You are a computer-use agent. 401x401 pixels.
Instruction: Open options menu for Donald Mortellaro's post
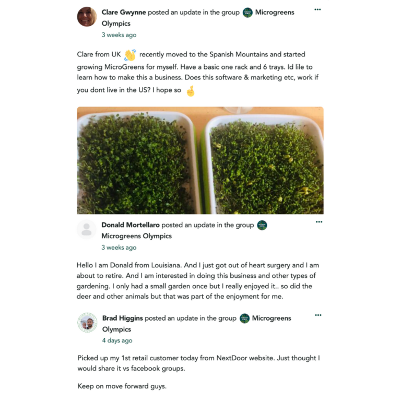pyautogui.click(x=319, y=222)
